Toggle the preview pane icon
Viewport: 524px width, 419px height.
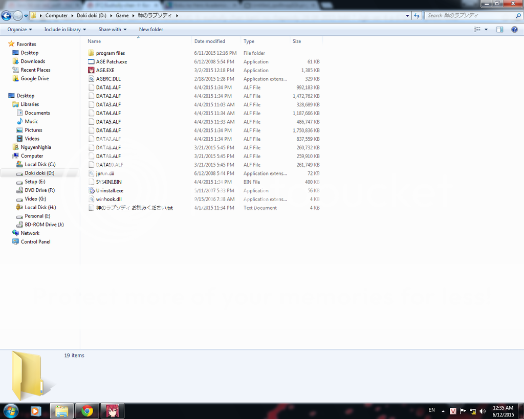500,30
